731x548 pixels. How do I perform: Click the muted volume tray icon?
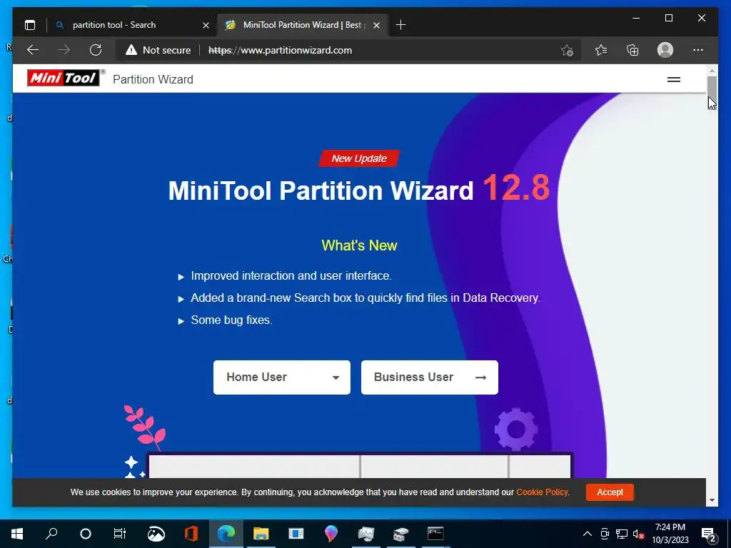639,534
